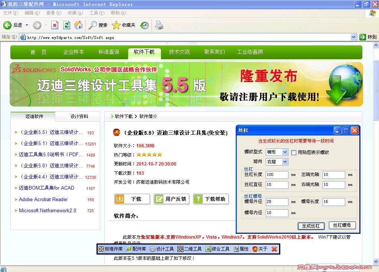Open the 编辑 menu
The width and height of the screenshot is (379, 272).
pyautogui.click(x=32, y=13)
